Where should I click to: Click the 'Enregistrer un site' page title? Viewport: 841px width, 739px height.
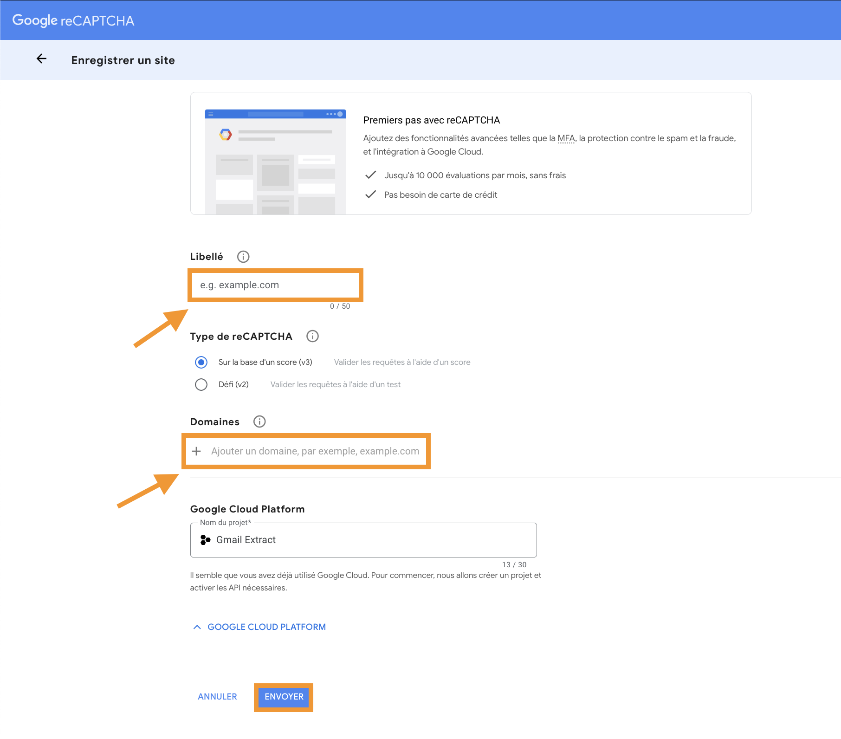pyautogui.click(x=123, y=60)
